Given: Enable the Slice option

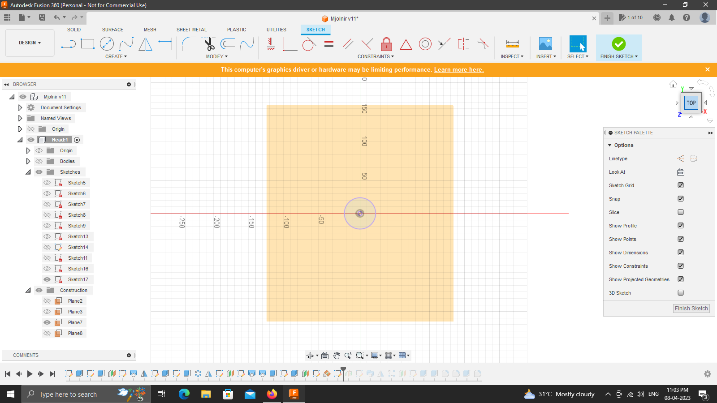Looking at the screenshot, I should (x=680, y=212).
